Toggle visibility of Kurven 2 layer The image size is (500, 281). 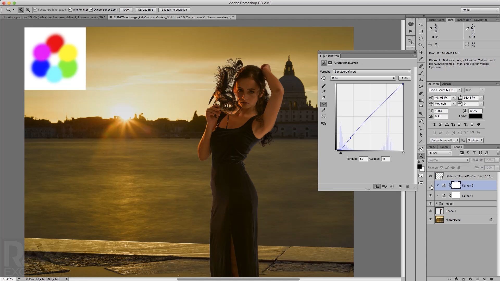[x=430, y=185]
